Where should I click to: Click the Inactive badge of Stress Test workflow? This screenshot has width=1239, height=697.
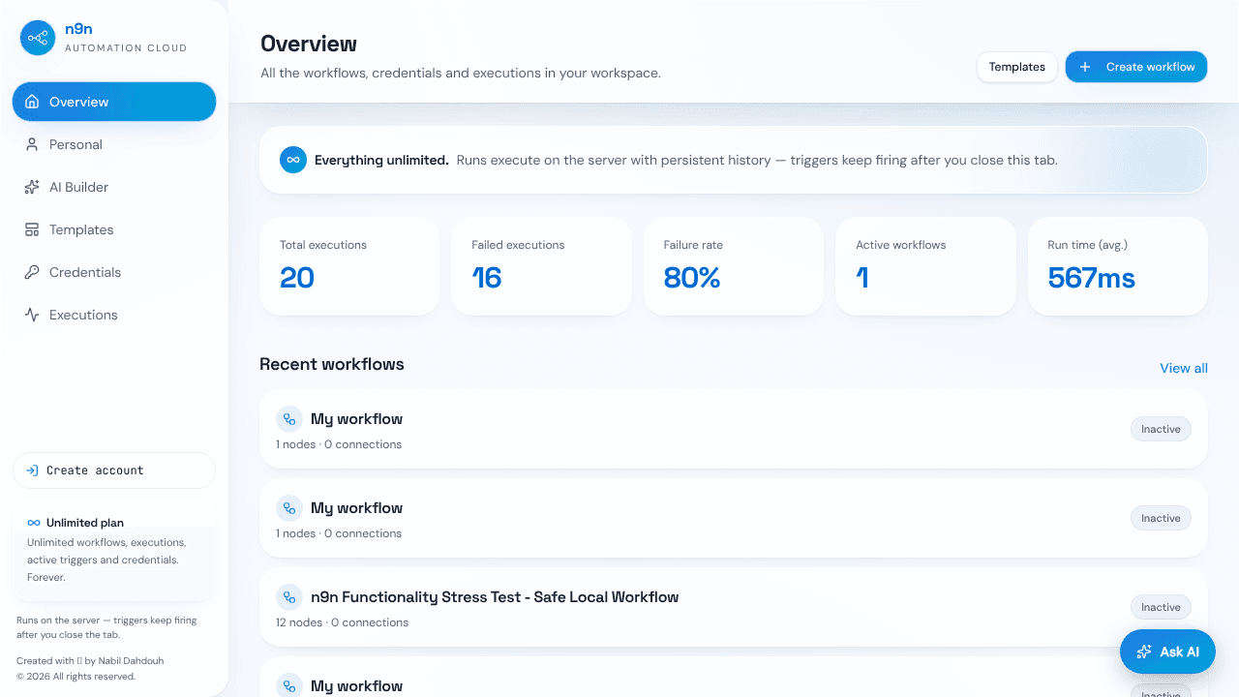pyautogui.click(x=1161, y=607)
